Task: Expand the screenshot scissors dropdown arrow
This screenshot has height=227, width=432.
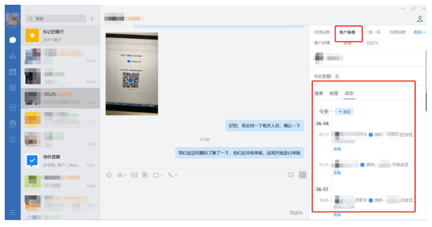Action: [126, 175]
